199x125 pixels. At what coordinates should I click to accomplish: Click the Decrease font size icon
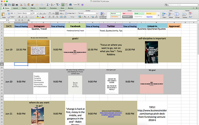tap(44, 13)
